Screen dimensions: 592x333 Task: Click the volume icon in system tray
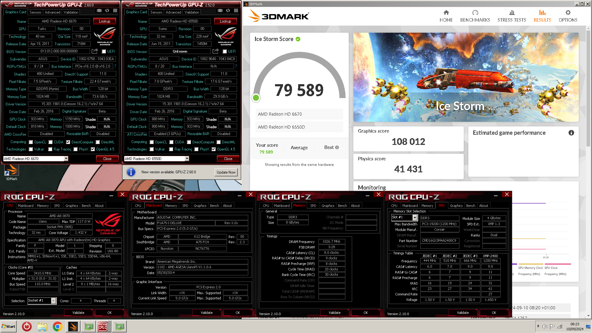click(x=545, y=327)
